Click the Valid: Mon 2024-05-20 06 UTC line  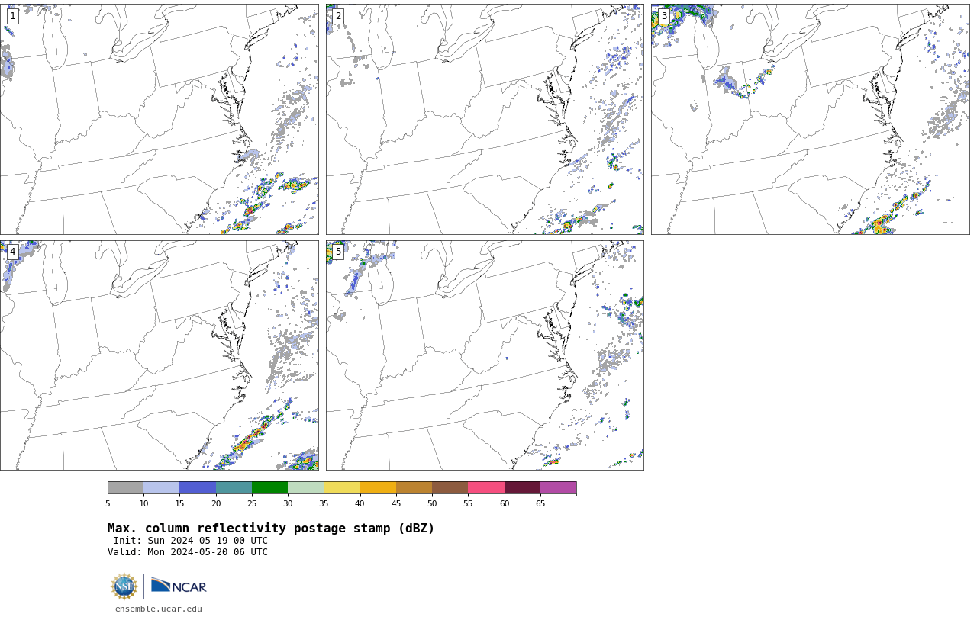point(188,552)
